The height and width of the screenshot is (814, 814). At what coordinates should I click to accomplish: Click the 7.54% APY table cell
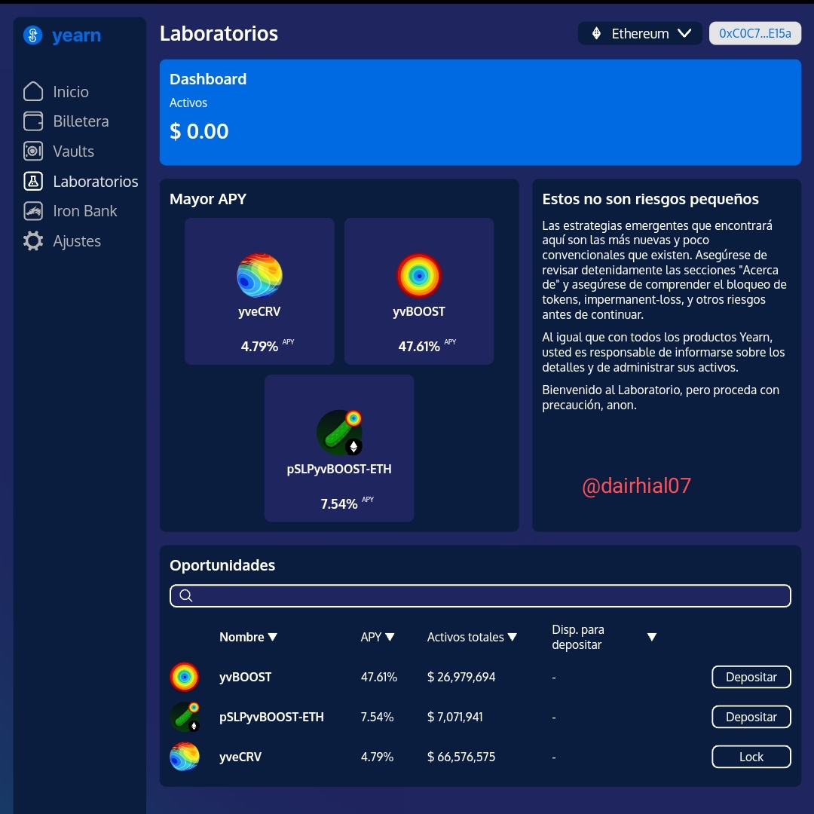[378, 717]
